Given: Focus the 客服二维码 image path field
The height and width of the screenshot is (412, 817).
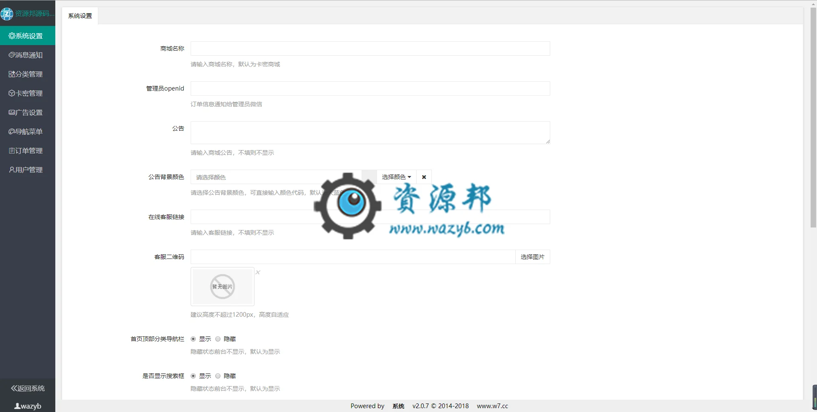Looking at the screenshot, I should pyautogui.click(x=353, y=257).
